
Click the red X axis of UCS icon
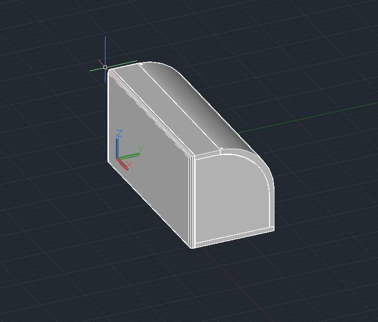pos(123,164)
